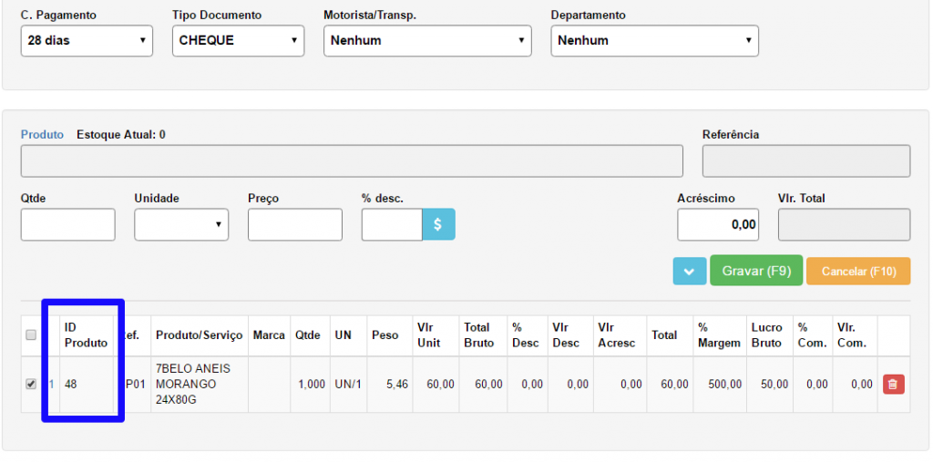Click the Produto label link
The width and height of the screenshot is (933, 463).
point(42,135)
